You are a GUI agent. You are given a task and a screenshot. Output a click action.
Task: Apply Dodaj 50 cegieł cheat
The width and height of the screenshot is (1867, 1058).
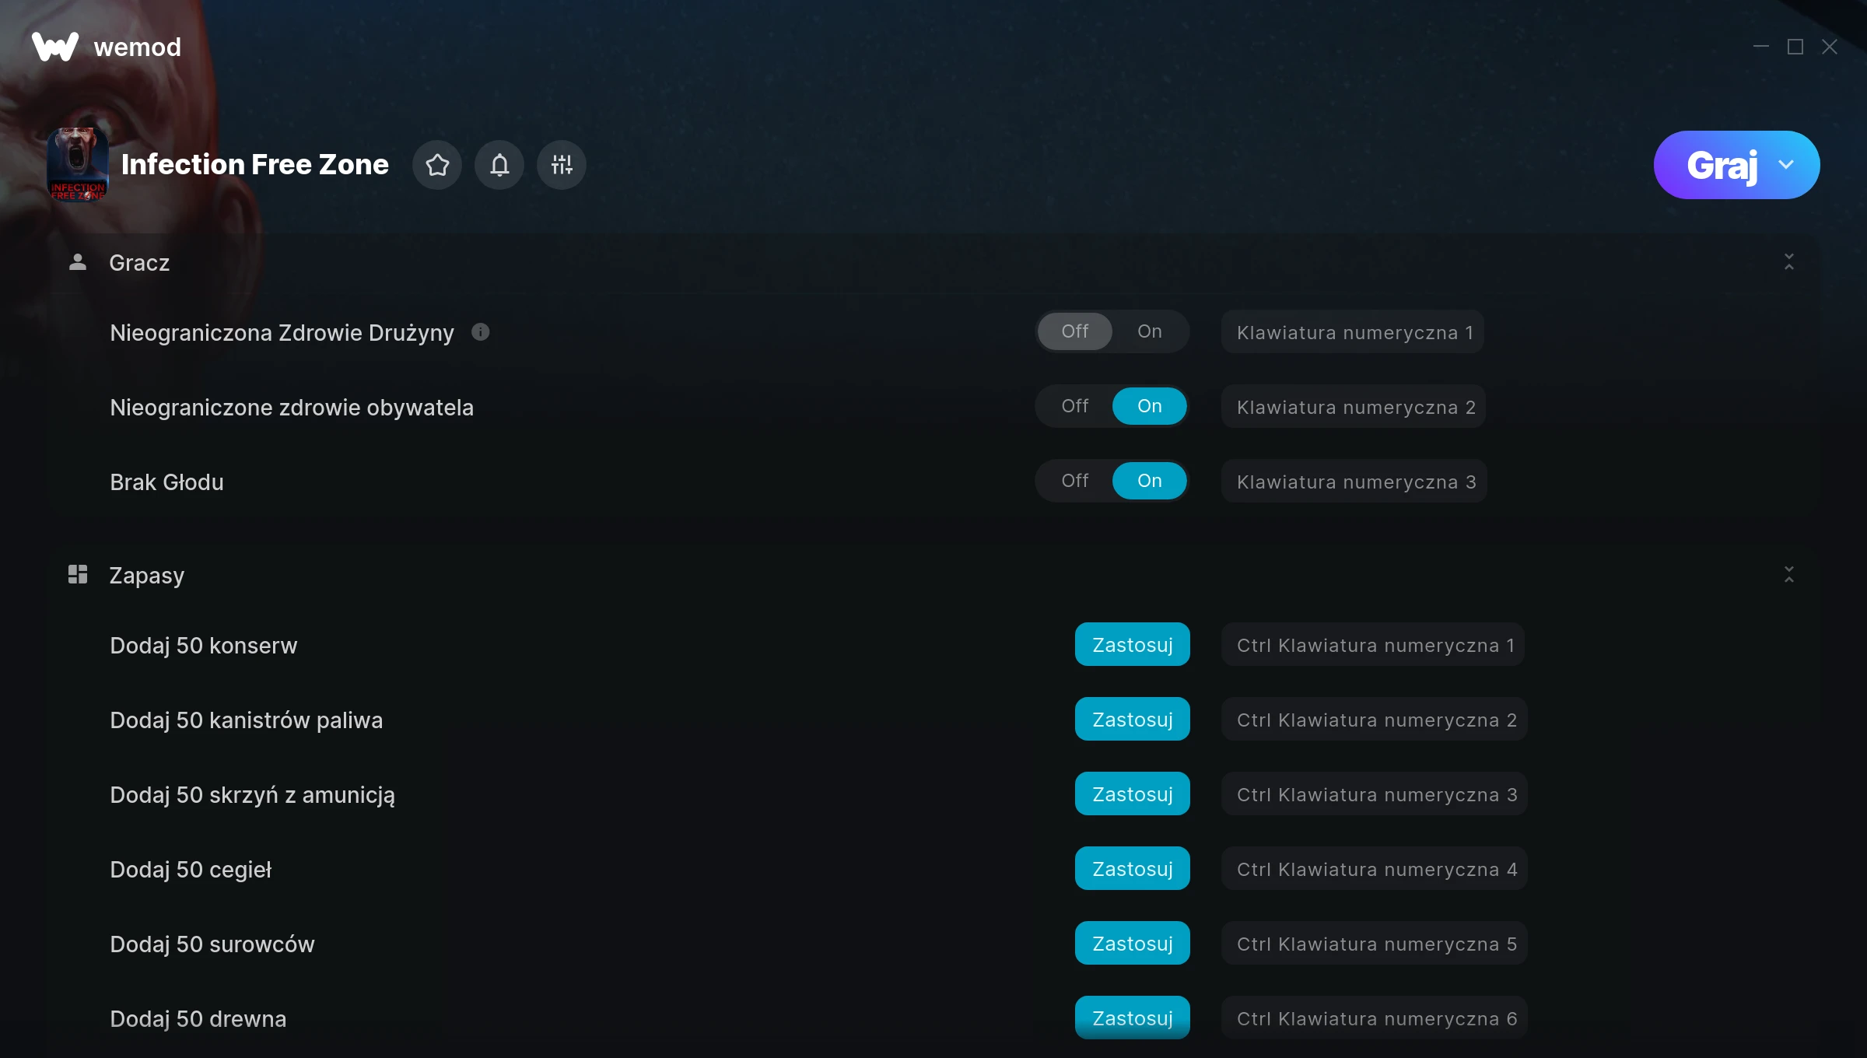(1132, 869)
